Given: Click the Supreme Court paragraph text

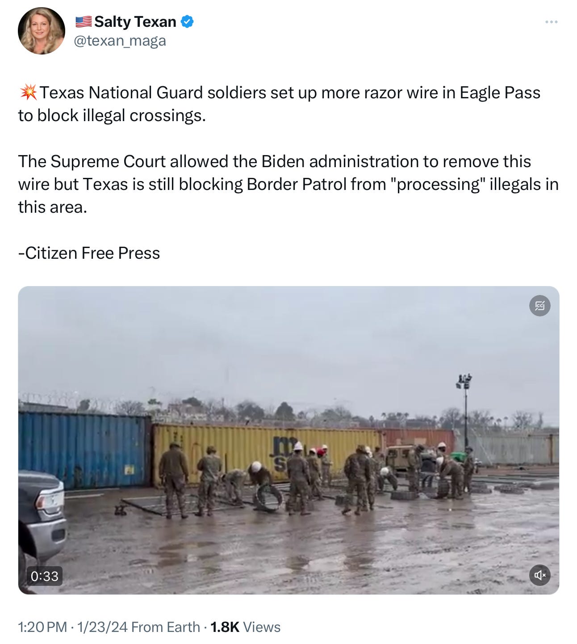Looking at the screenshot, I should [x=288, y=184].
